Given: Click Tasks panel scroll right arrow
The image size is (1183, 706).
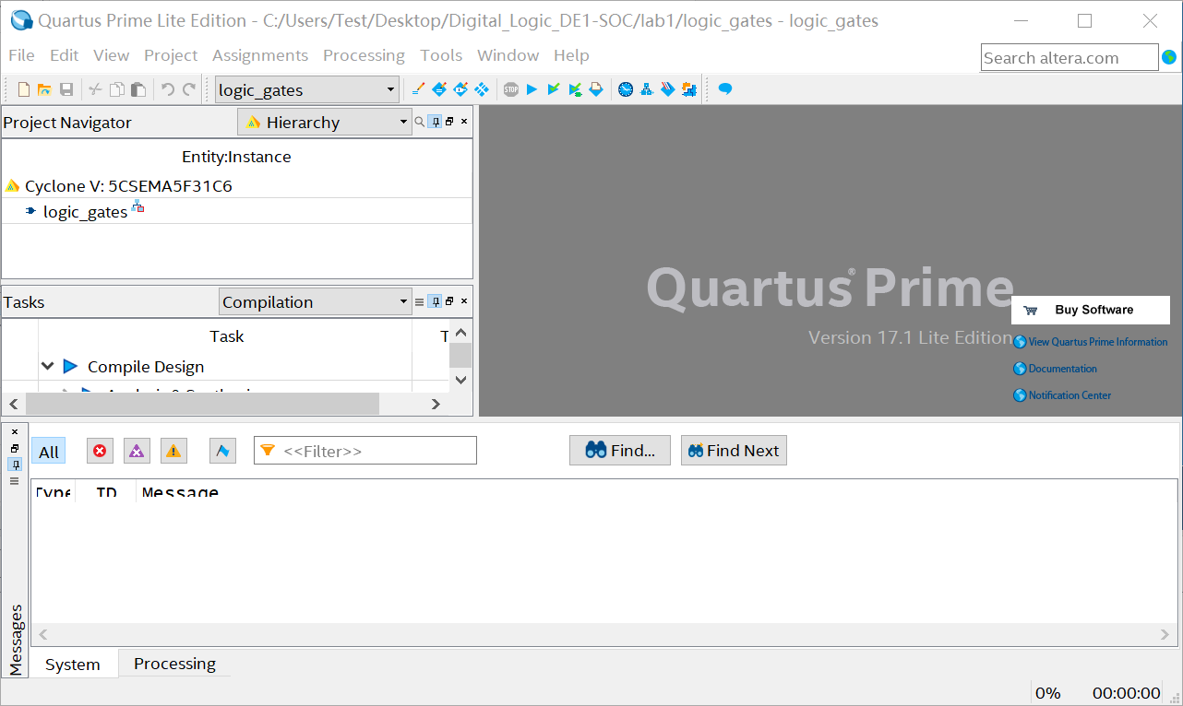Looking at the screenshot, I should point(436,404).
